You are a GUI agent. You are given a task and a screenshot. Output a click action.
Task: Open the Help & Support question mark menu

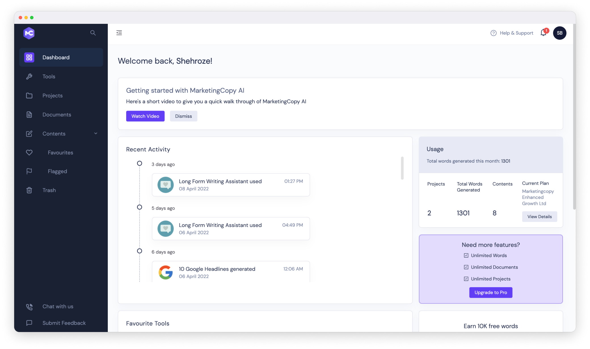(493, 33)
